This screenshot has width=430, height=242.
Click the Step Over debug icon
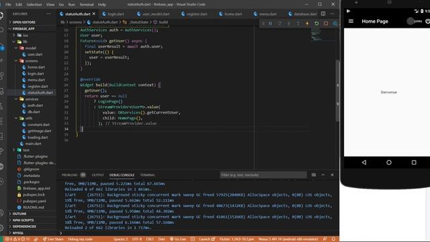tap(279, 24)
